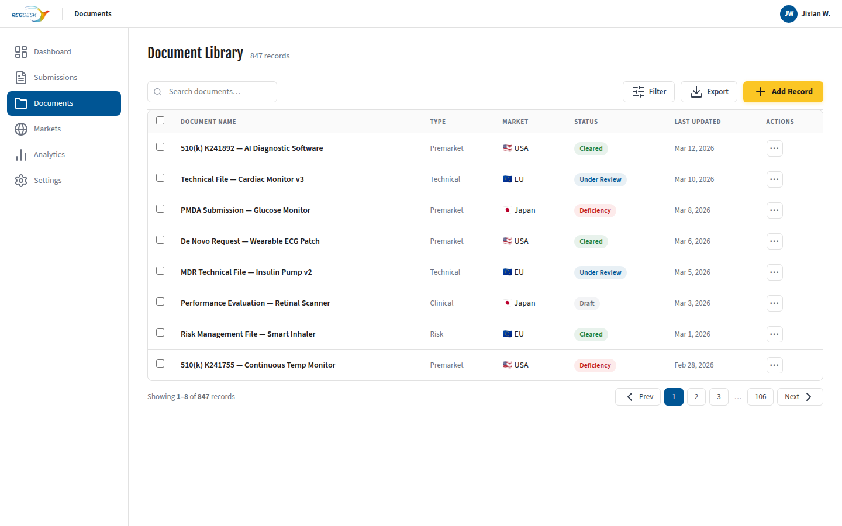Click the Export download icon
The image size is (842, 526).
[696, 92]
